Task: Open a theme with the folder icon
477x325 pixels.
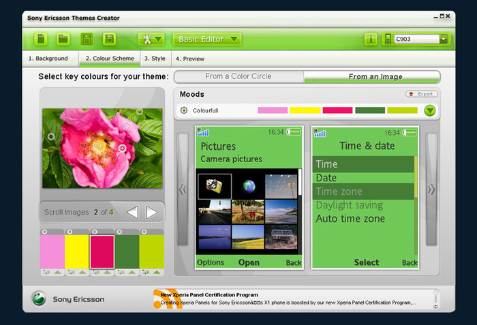Action: click(63, 40)
